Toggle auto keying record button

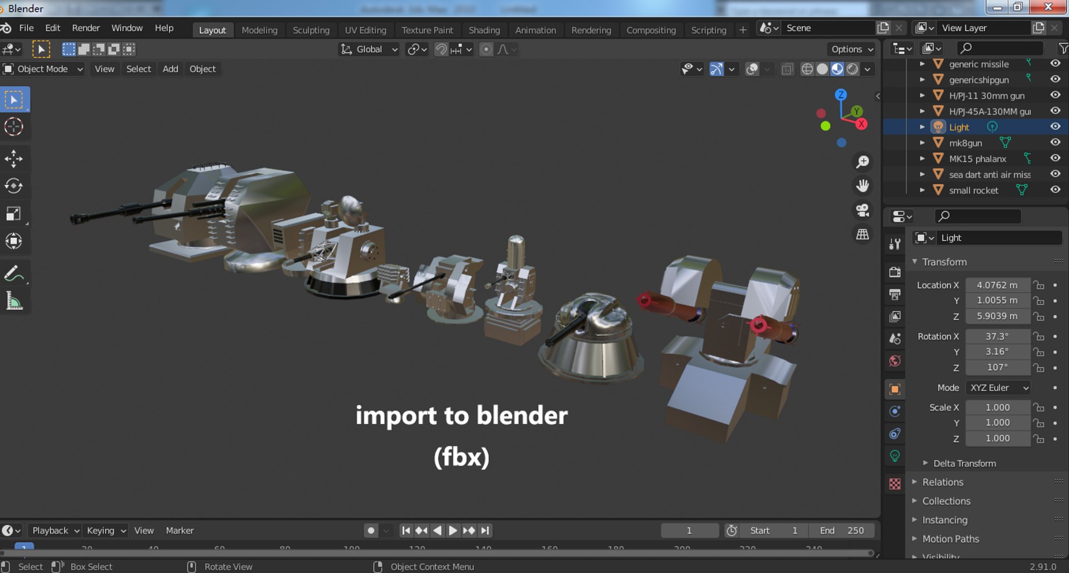tap(371, 531)
